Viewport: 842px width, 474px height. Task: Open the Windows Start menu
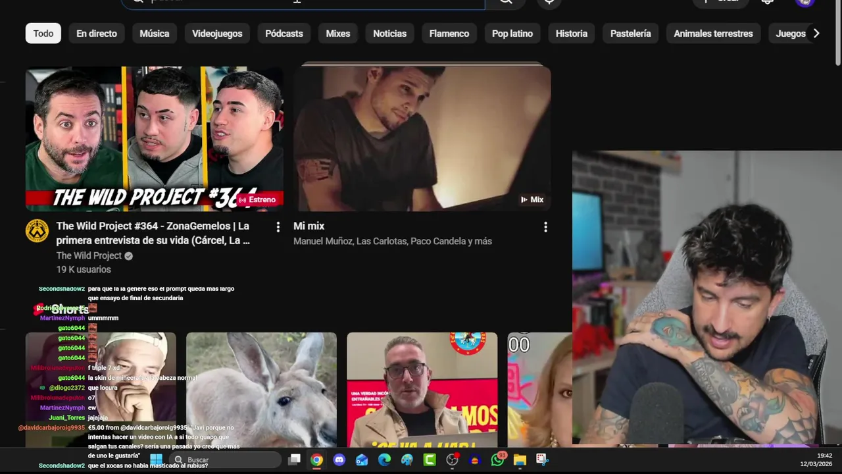click(x=156, y=460)
